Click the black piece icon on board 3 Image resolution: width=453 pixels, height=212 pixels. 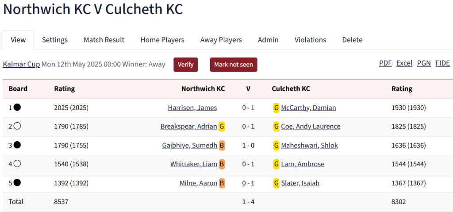point(17,145)
